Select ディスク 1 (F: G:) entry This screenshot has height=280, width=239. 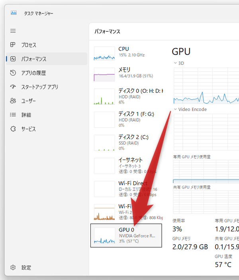pyautogui.click(x=126, y=120)
